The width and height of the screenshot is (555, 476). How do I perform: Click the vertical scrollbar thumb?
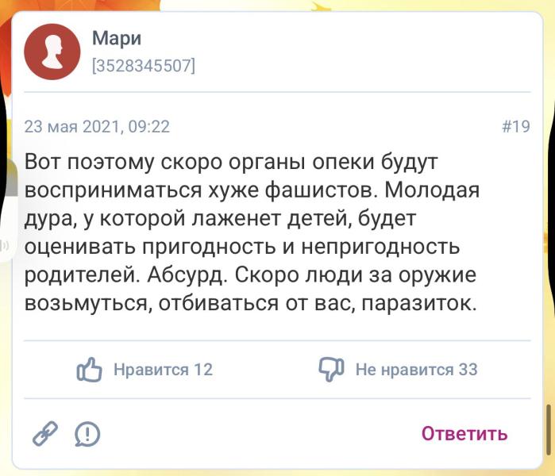tap(548, 429)
